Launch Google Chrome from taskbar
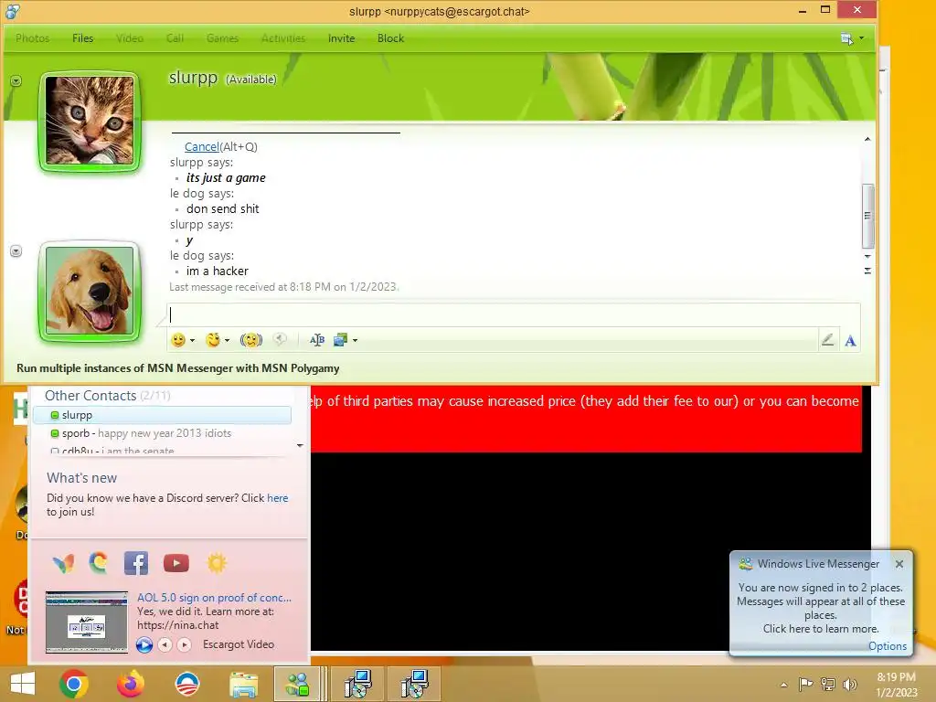The width and height of the screenshot is (936, 702). click(74, 684)
